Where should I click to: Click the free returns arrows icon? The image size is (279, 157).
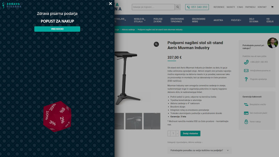pyautogui.click(x=246, y=104)
